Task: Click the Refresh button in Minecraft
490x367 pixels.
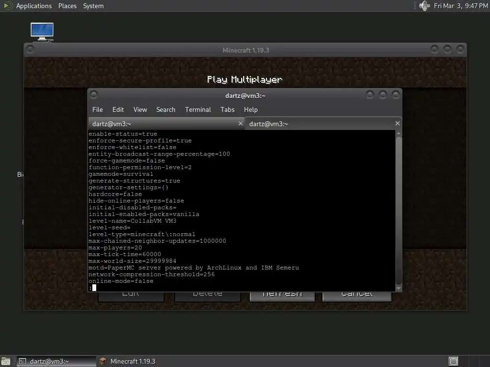Action: click(x=282, y=296)
